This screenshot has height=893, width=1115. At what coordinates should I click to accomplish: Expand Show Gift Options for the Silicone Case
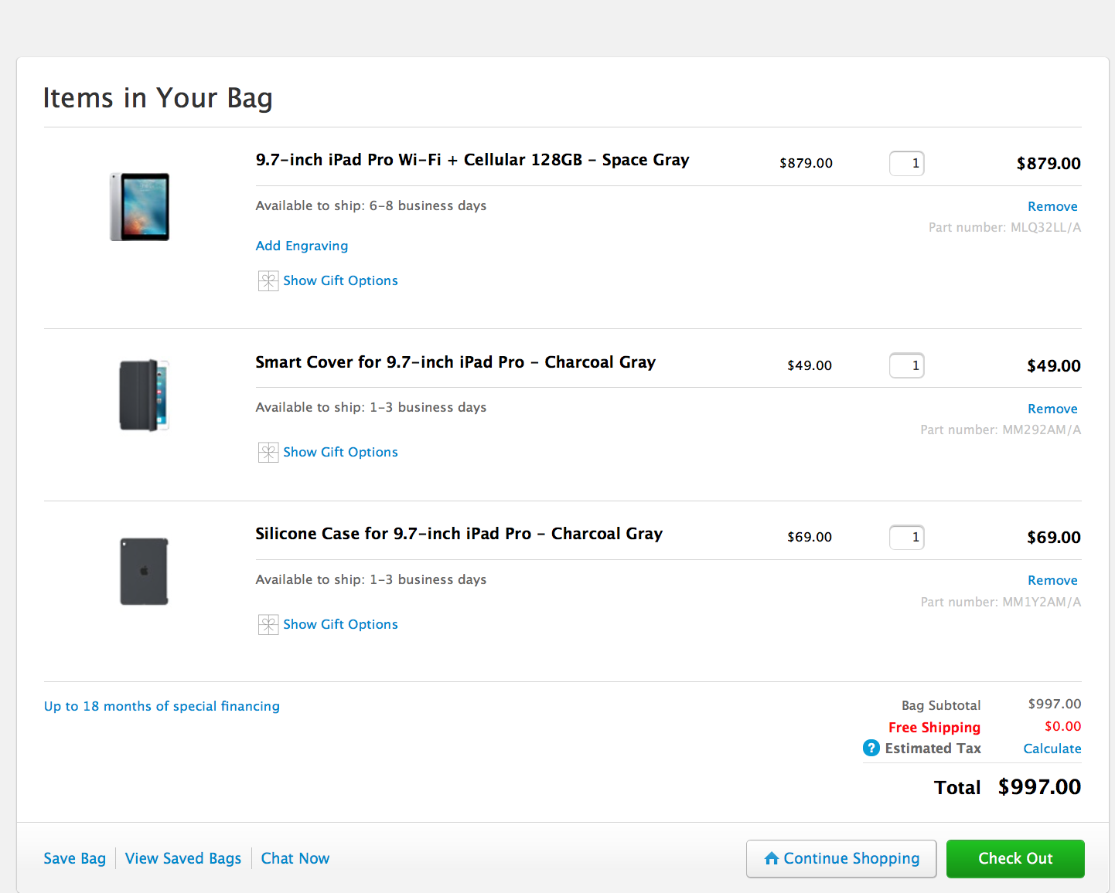340,624
